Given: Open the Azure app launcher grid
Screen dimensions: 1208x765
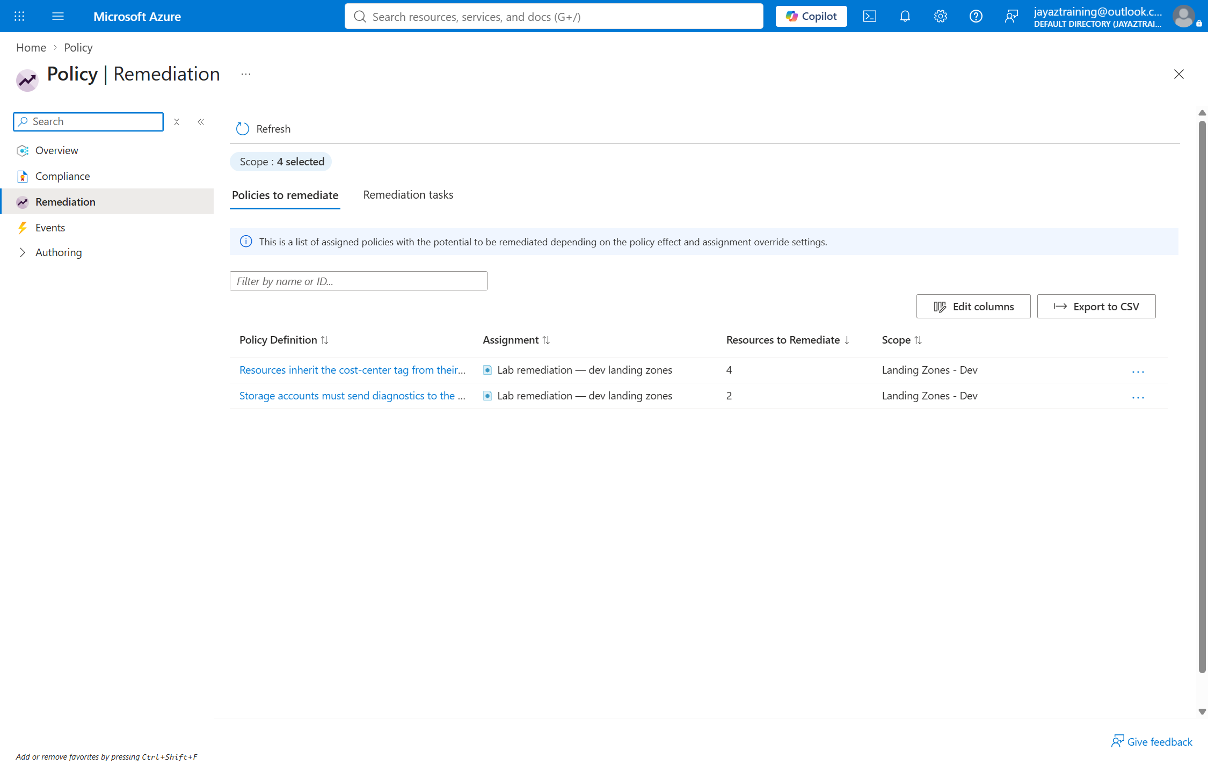Looking at the screenshot, I should click(x=19, y=16).
